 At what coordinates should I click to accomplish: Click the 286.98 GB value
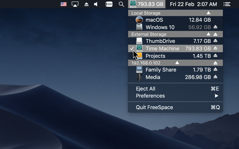[198, 77]
